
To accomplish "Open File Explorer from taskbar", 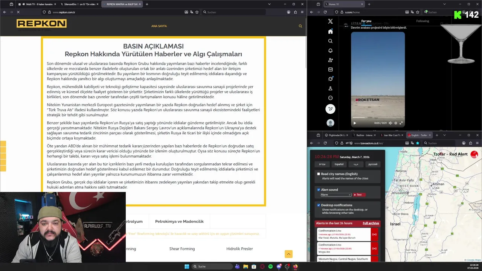I will pyautogui.click(x=246, y=266).
